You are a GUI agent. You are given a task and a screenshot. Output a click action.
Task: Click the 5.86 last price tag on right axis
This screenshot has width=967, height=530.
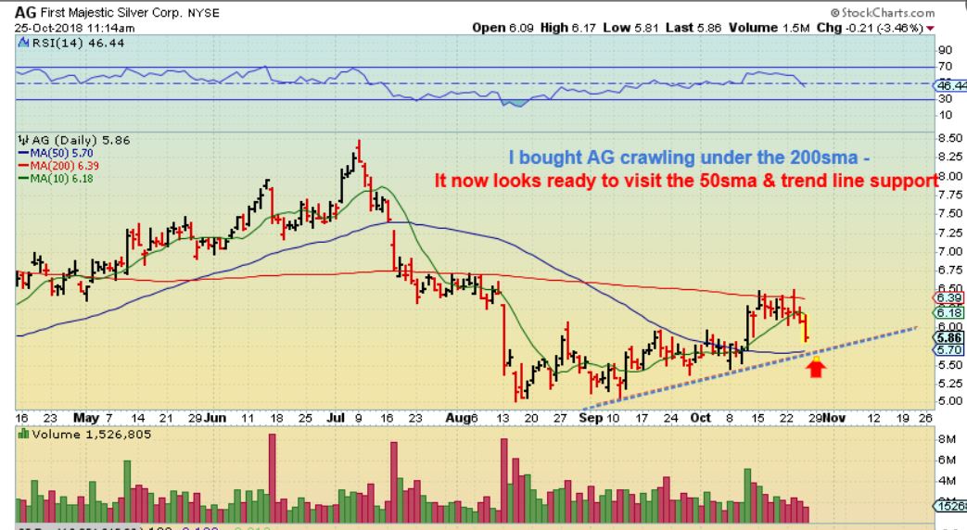tap(949, 337)
